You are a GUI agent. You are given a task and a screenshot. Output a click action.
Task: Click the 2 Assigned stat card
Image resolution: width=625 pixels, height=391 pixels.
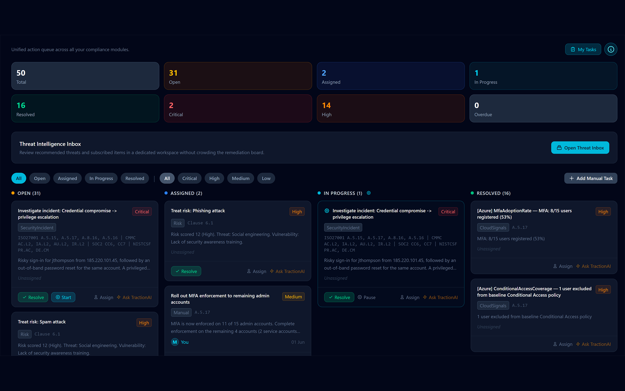[x=391, y=76]
